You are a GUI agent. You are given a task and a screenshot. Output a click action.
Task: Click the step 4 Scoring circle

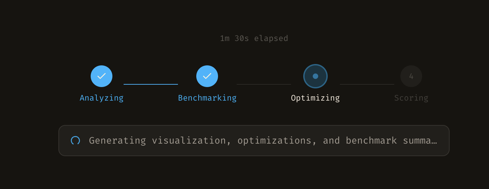pos(411,76)
